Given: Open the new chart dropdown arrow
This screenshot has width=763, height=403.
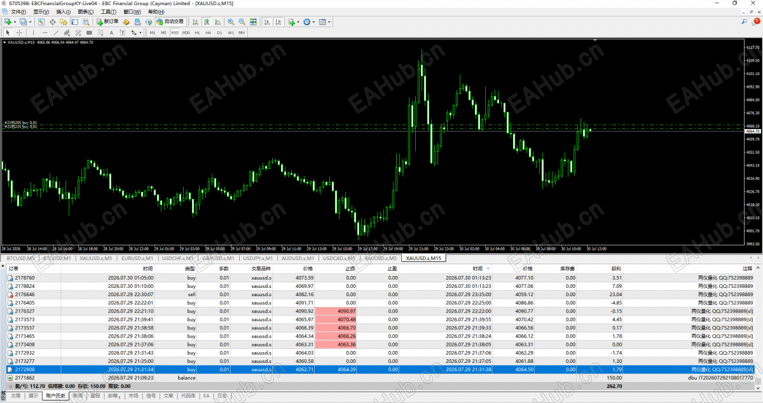Looking at the screenshot, I should coord(15,22).
